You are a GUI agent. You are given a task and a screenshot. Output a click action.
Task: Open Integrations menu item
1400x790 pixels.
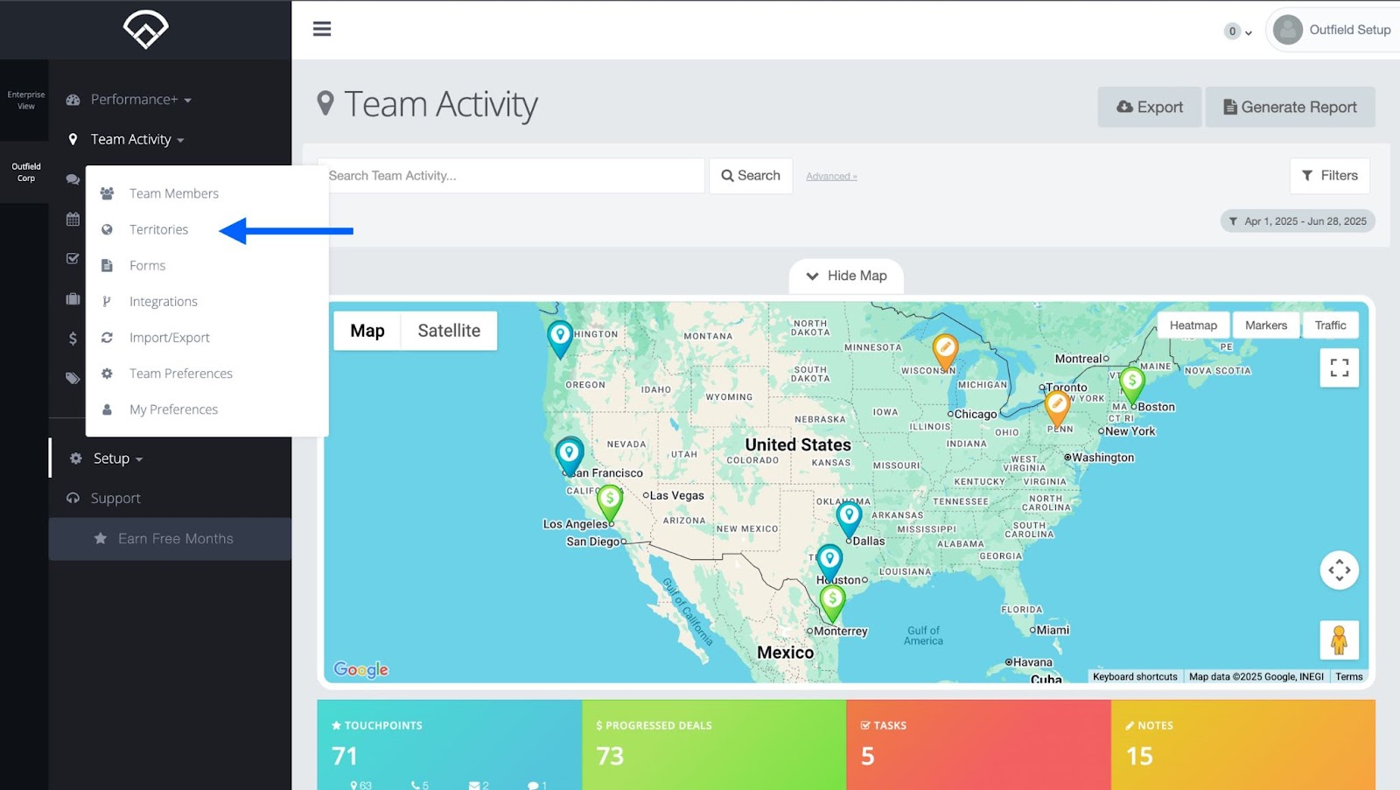click(x=164, y=301)
